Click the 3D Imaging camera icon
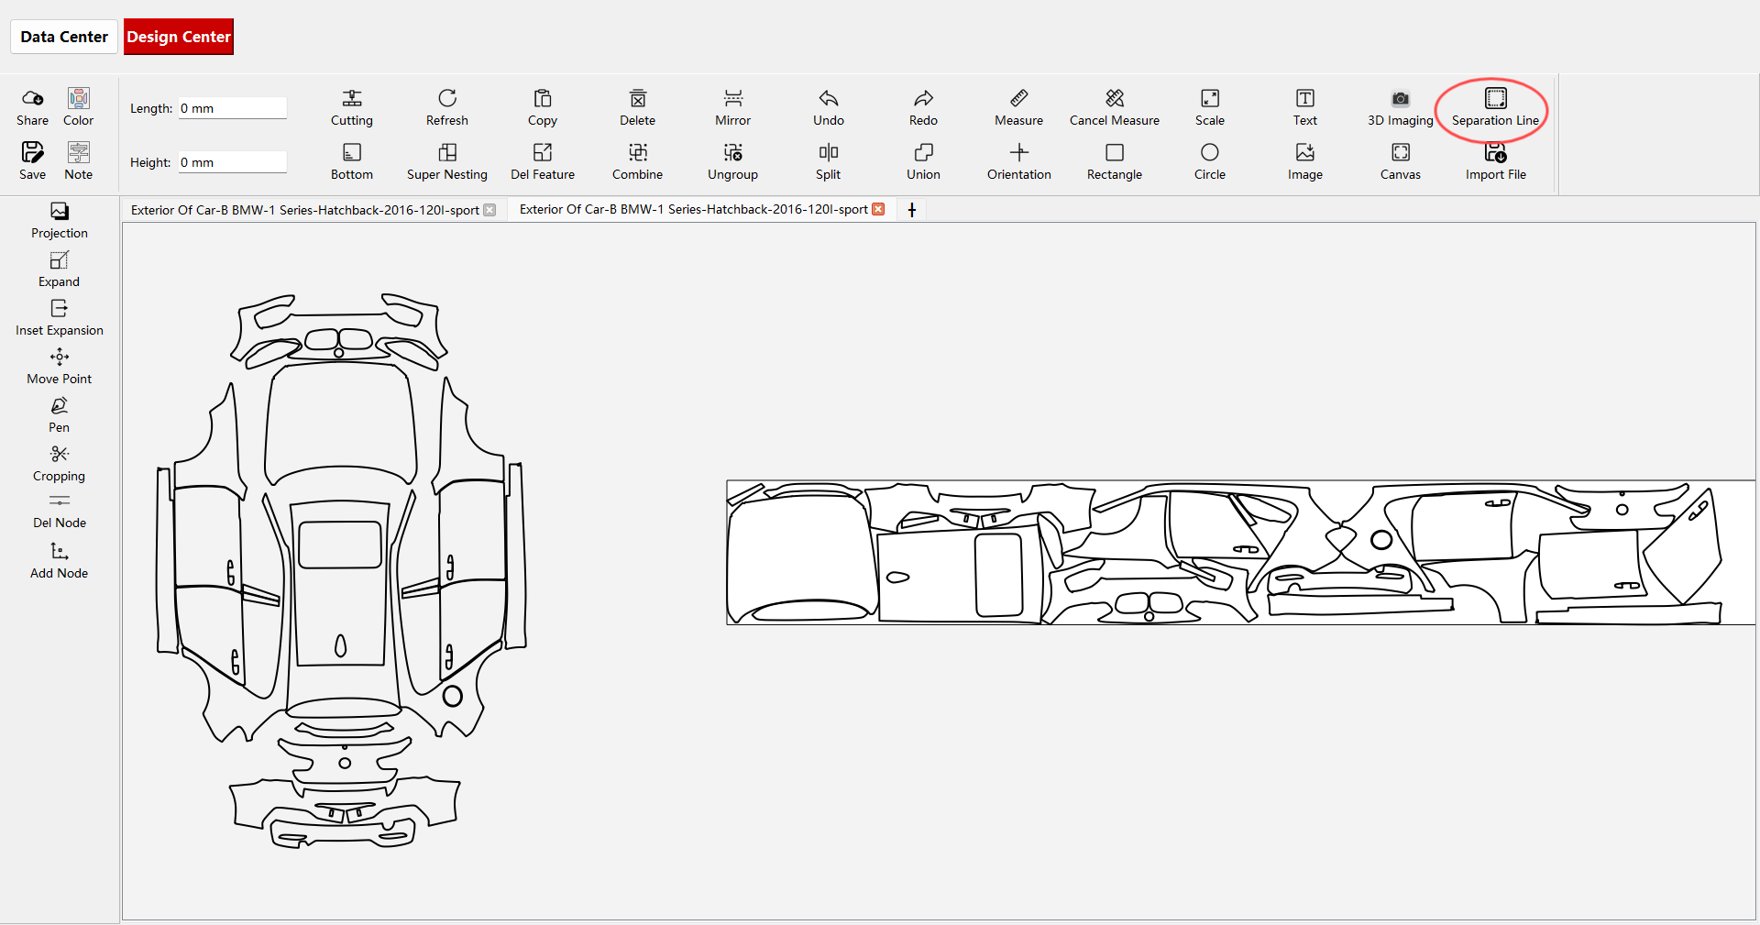 (x=1400, y=98)
